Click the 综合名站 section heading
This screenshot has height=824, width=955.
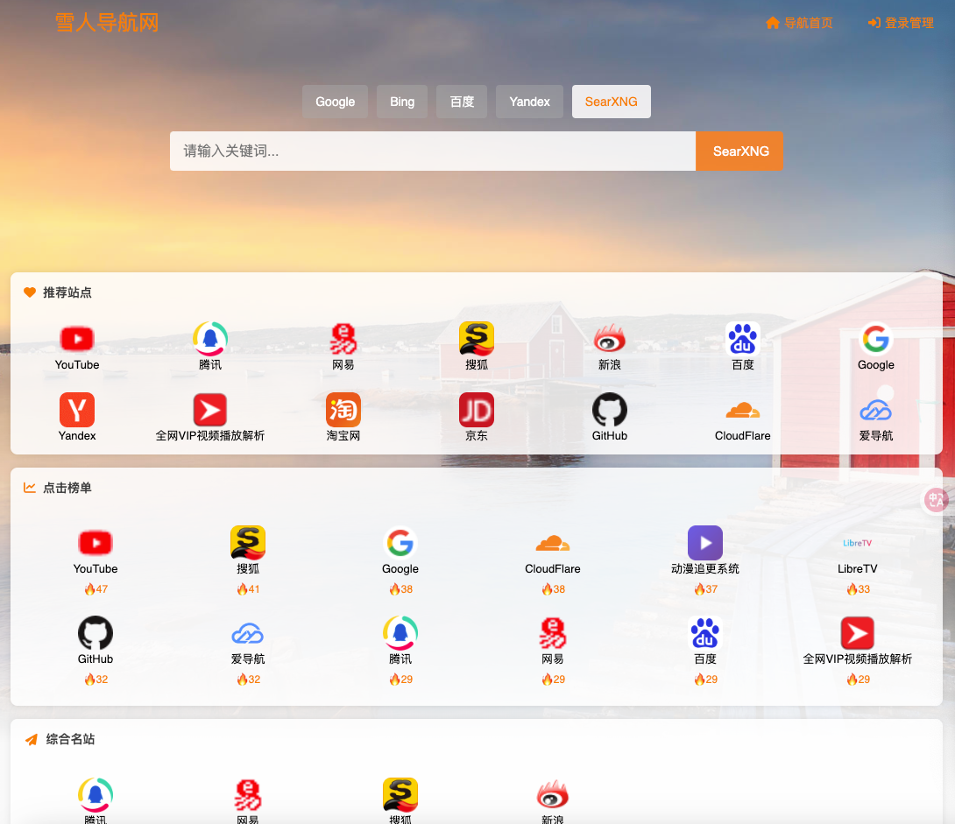70,739
